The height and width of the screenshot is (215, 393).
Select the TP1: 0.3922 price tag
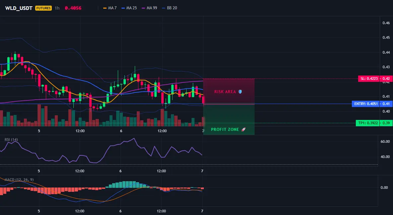tap(367, 123)
